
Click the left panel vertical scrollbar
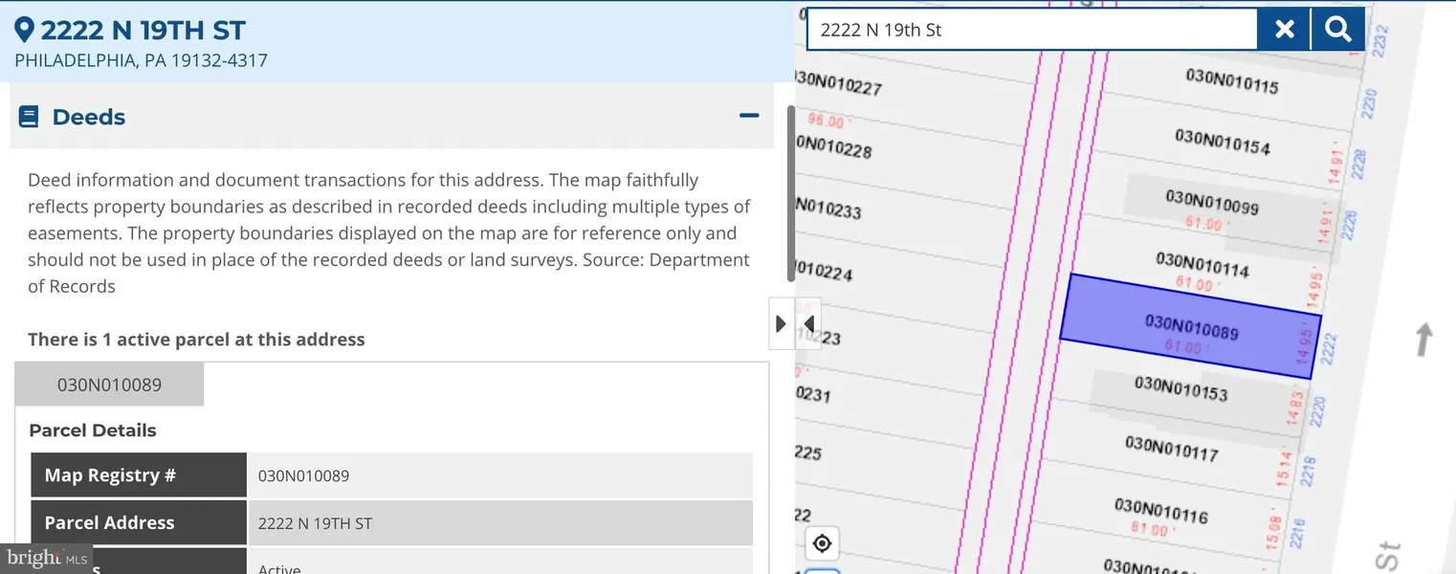(790, 193)
